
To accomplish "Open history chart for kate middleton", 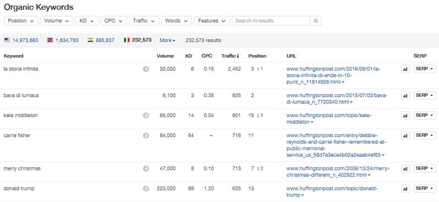I will point(405,116).
